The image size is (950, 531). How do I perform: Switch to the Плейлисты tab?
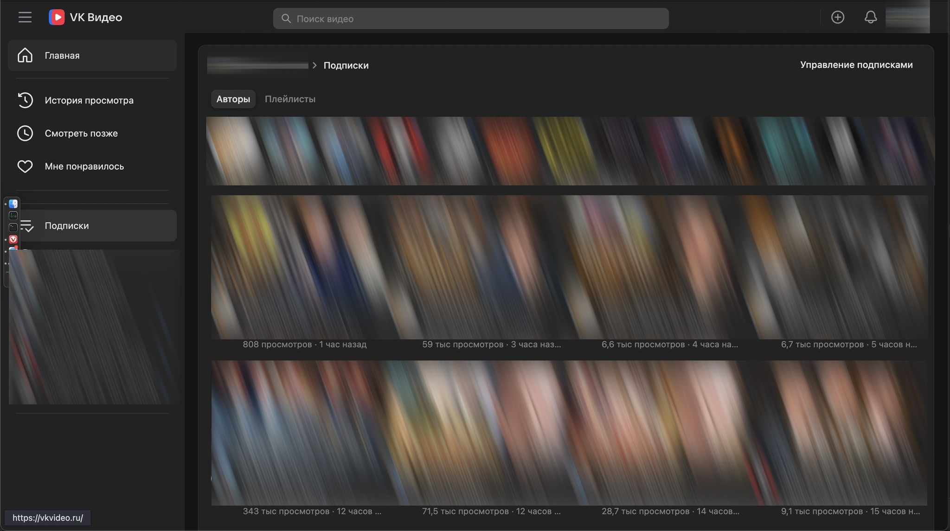tap(290, 99)
